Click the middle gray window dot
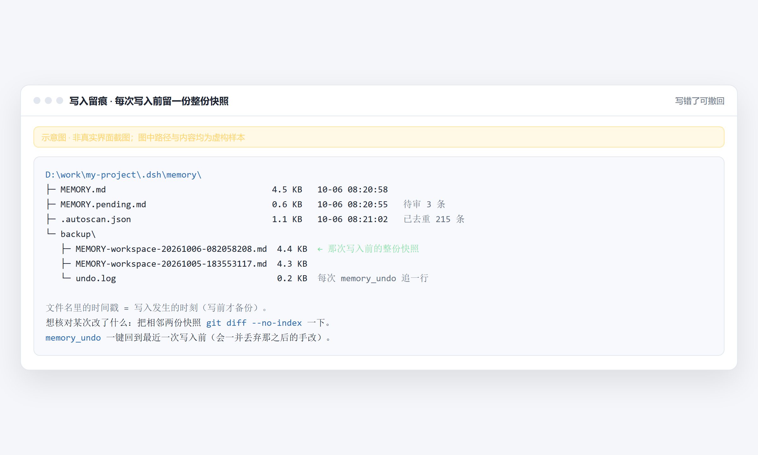 pyautogui.click(x=48, y=100)
